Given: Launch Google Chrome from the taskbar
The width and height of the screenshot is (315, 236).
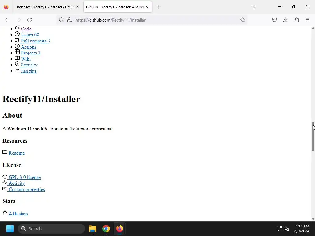Looking at the screenshot, I should click(106, 229).
